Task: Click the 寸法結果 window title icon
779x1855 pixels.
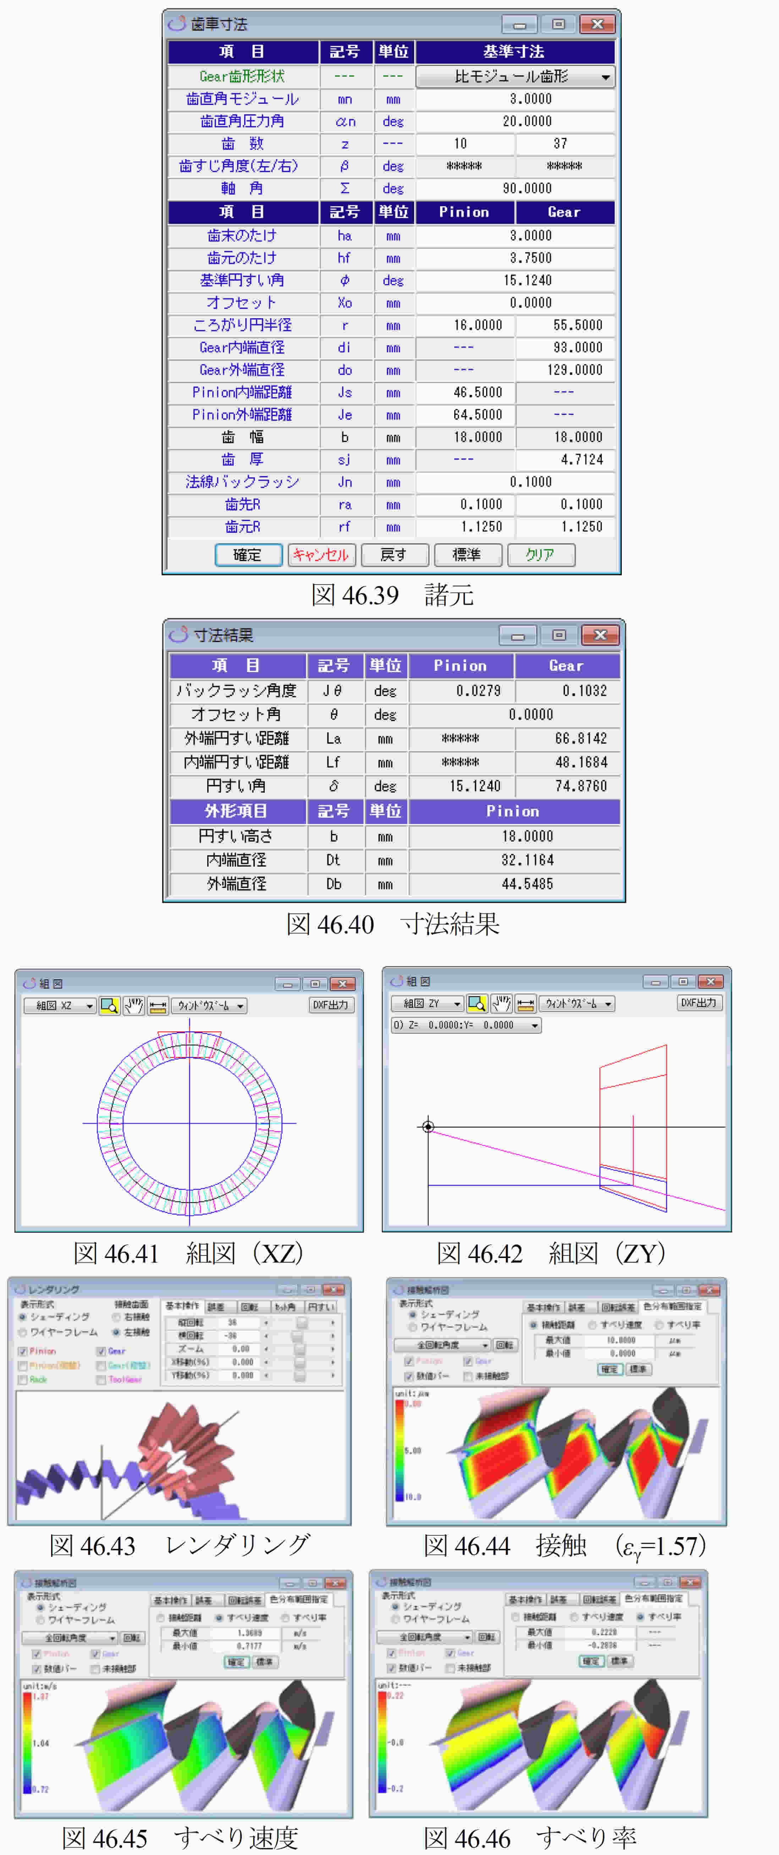Action: click(x=178, y=634)
